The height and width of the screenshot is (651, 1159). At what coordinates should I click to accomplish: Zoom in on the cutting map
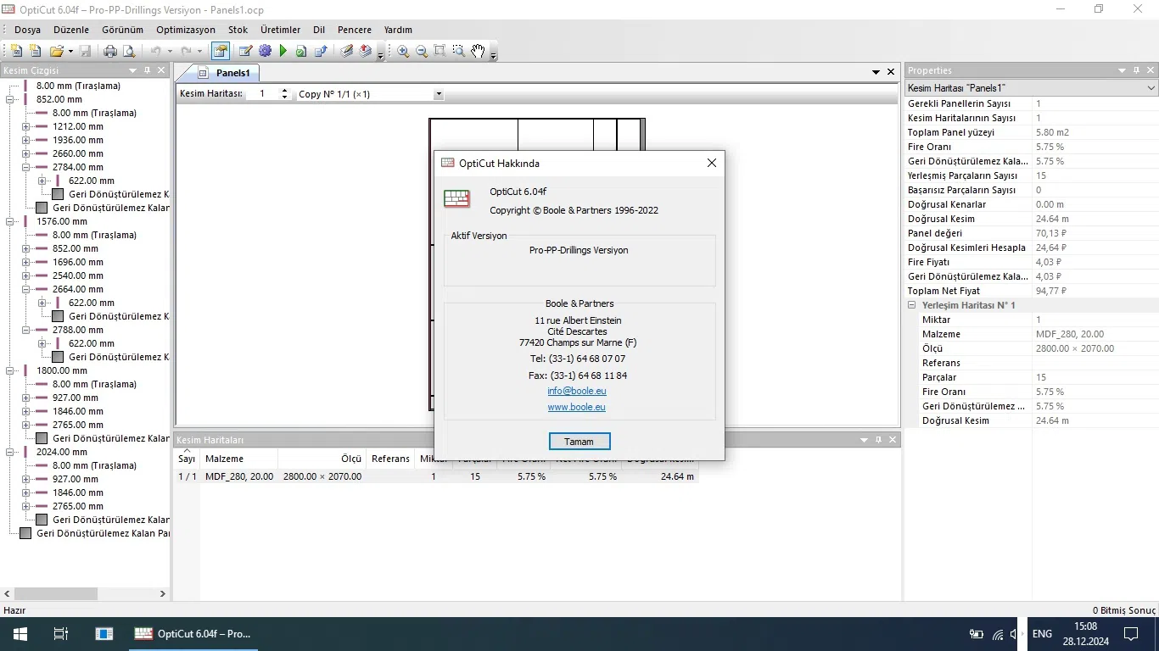tap(403, 51)
